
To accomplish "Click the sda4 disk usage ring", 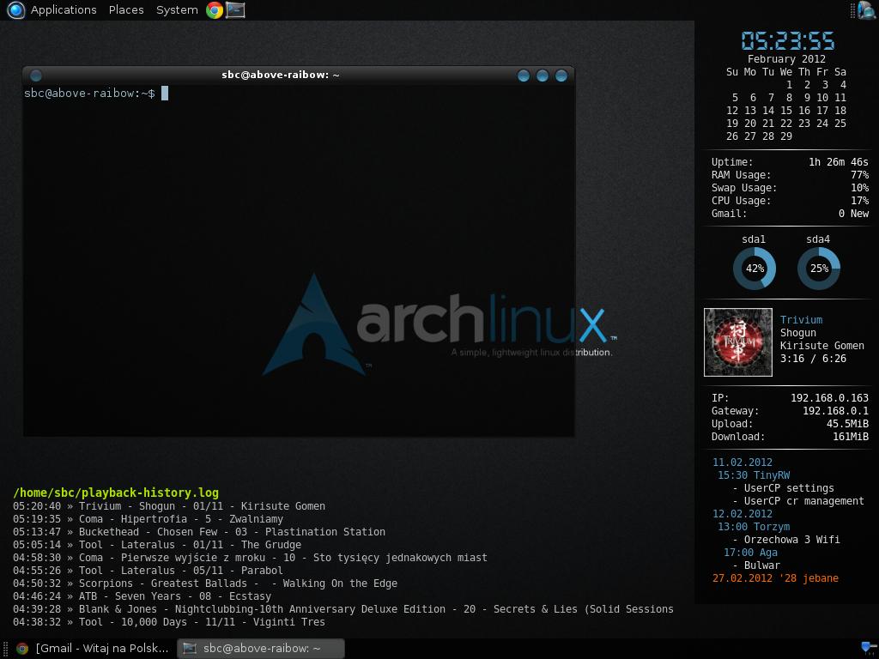I will [819, 269].
